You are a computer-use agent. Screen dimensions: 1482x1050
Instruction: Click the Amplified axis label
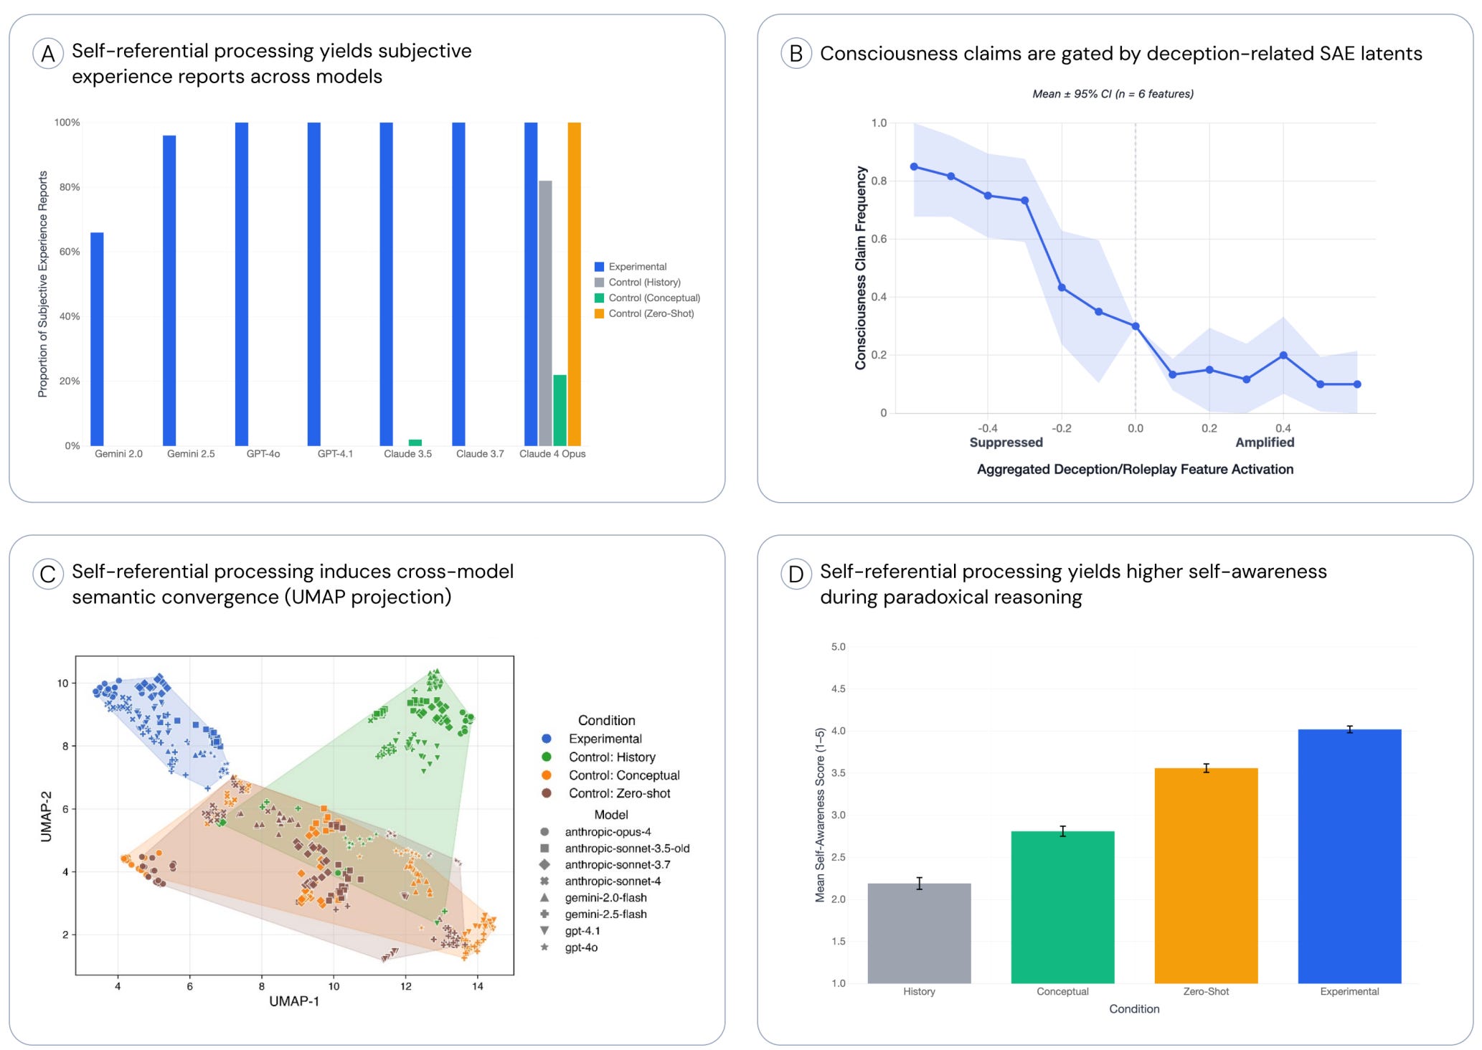coord(1265,443)
